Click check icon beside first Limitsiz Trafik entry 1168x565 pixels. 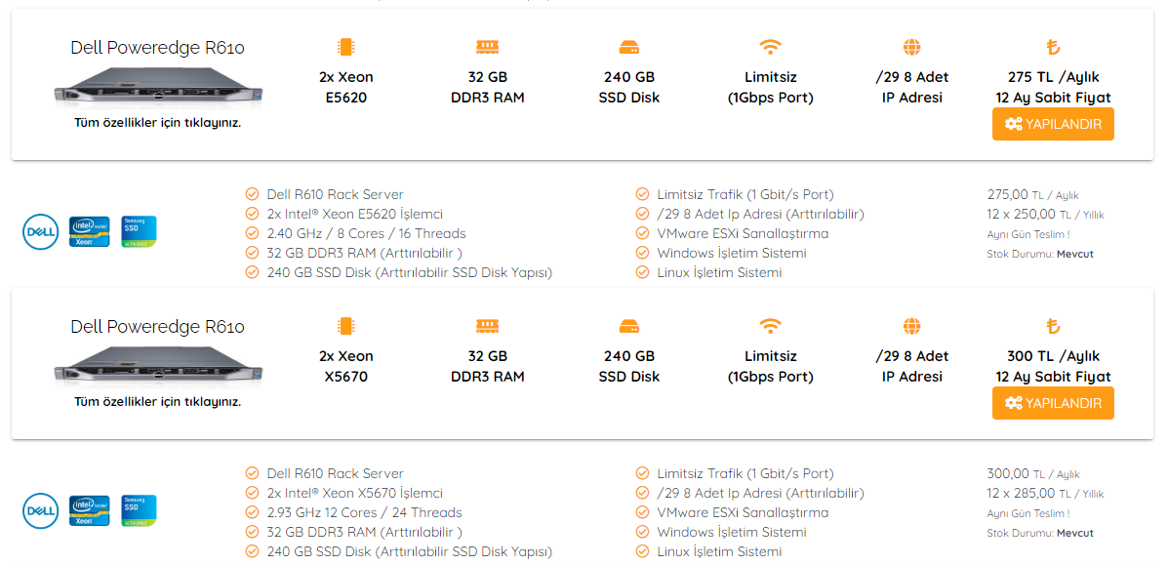tap(642, 194)
